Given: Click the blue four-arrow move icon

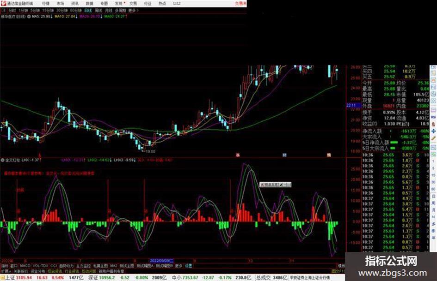Looking at the screenshot, I should (x=433, y=131).
